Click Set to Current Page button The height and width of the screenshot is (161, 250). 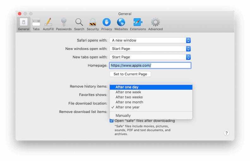click(130, 74)
